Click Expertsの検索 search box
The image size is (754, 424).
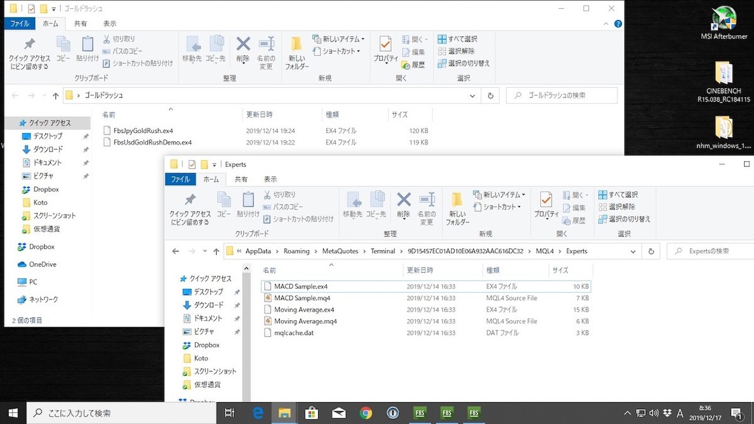[x=710, y=251]
